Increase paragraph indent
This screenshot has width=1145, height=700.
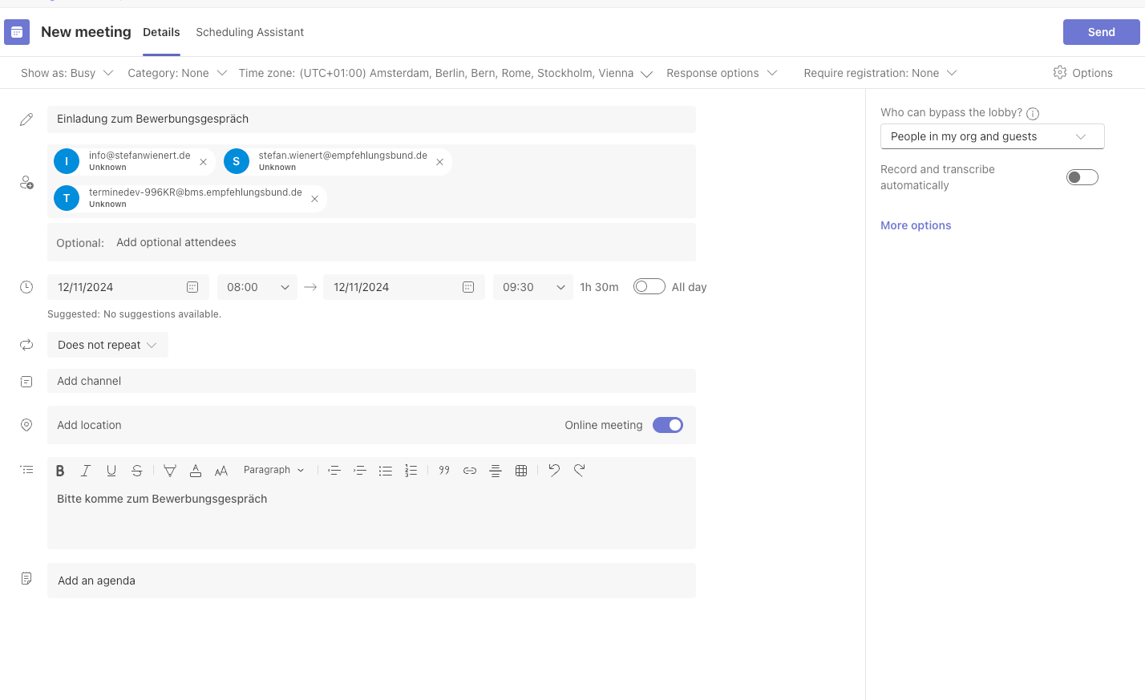point(360,471)
